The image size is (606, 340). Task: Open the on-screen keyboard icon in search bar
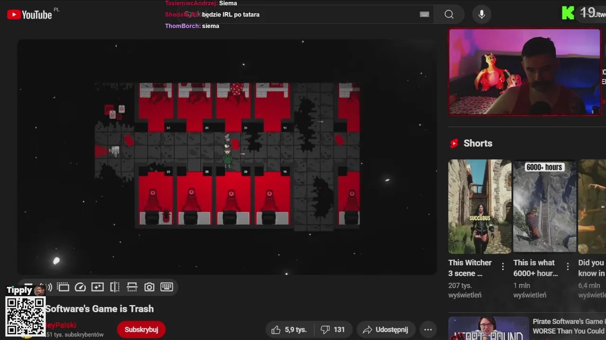pos(425,15)
